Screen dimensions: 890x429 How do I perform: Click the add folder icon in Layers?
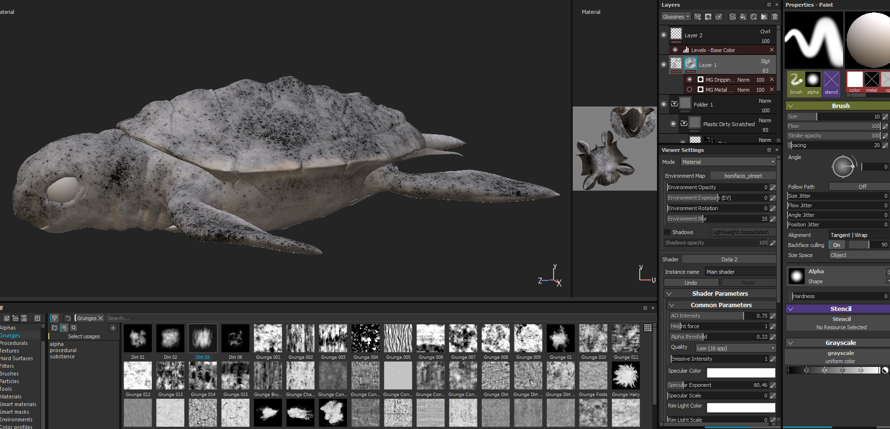click(764, 17)
